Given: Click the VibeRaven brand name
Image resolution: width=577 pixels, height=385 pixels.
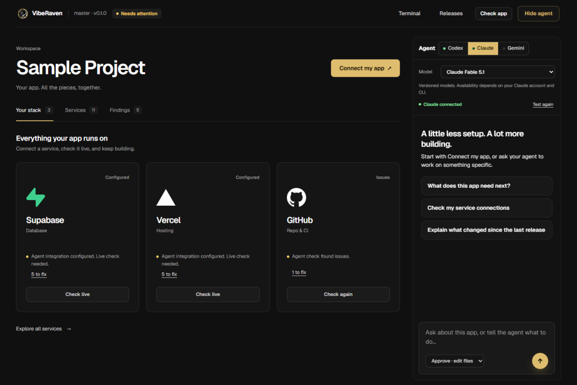Looking at the screenshot, I should tap(47, 14).
